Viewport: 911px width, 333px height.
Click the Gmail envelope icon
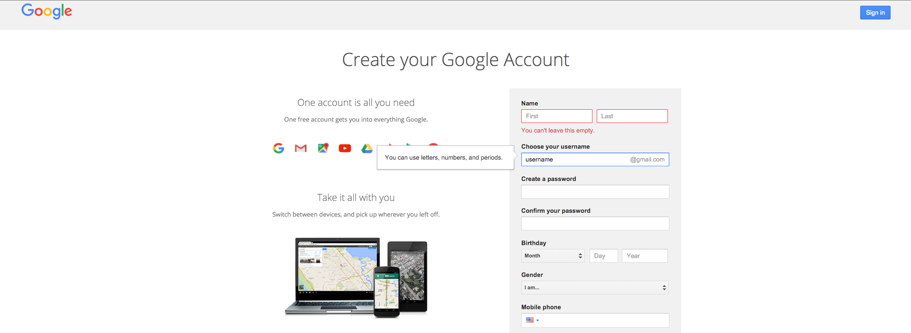click(301, 148)
